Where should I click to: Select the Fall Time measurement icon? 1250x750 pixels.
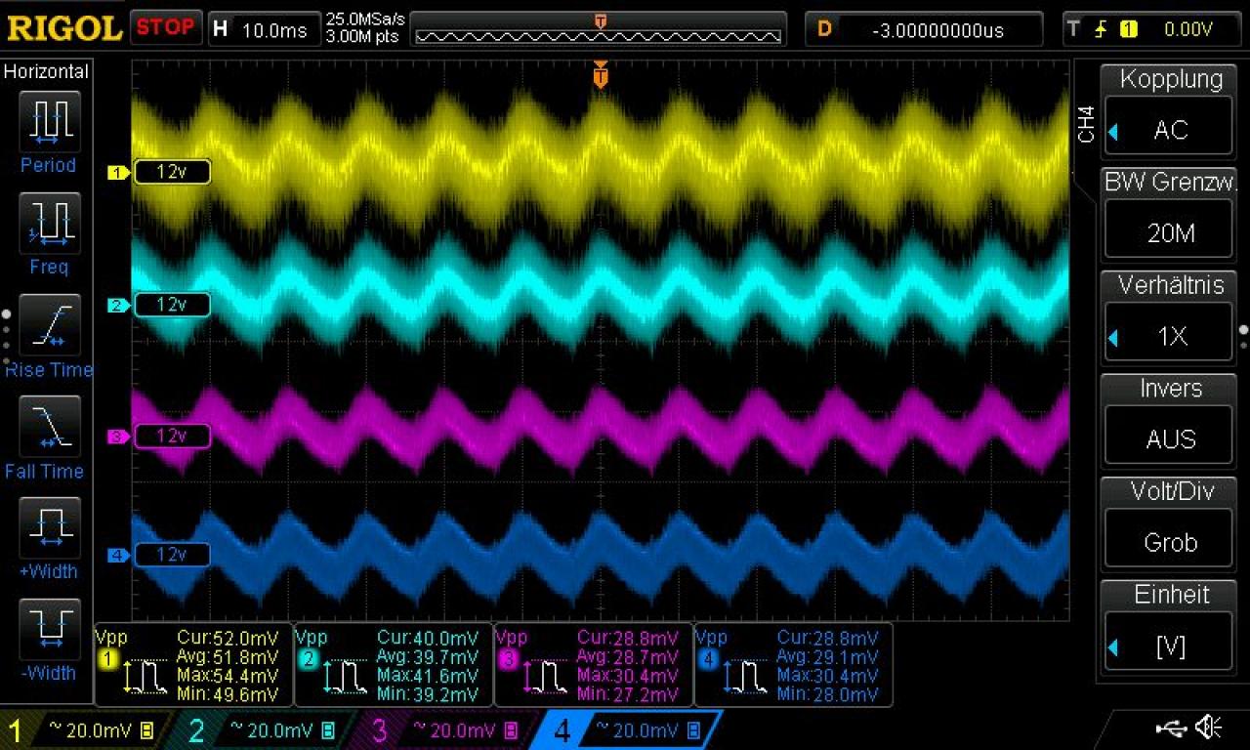(x=49, y=427)
